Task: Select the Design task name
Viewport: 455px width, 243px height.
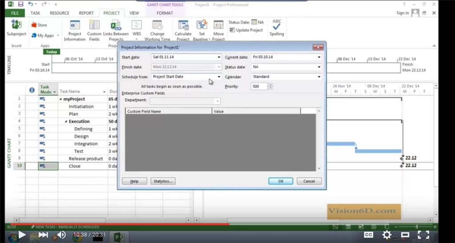Action: tap(81, 136)
